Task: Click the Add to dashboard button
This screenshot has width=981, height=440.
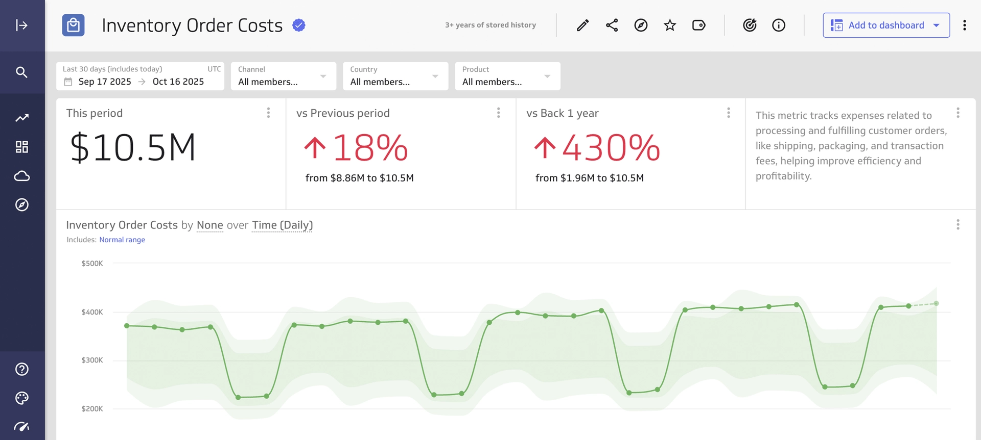Action: coord(885,25)
